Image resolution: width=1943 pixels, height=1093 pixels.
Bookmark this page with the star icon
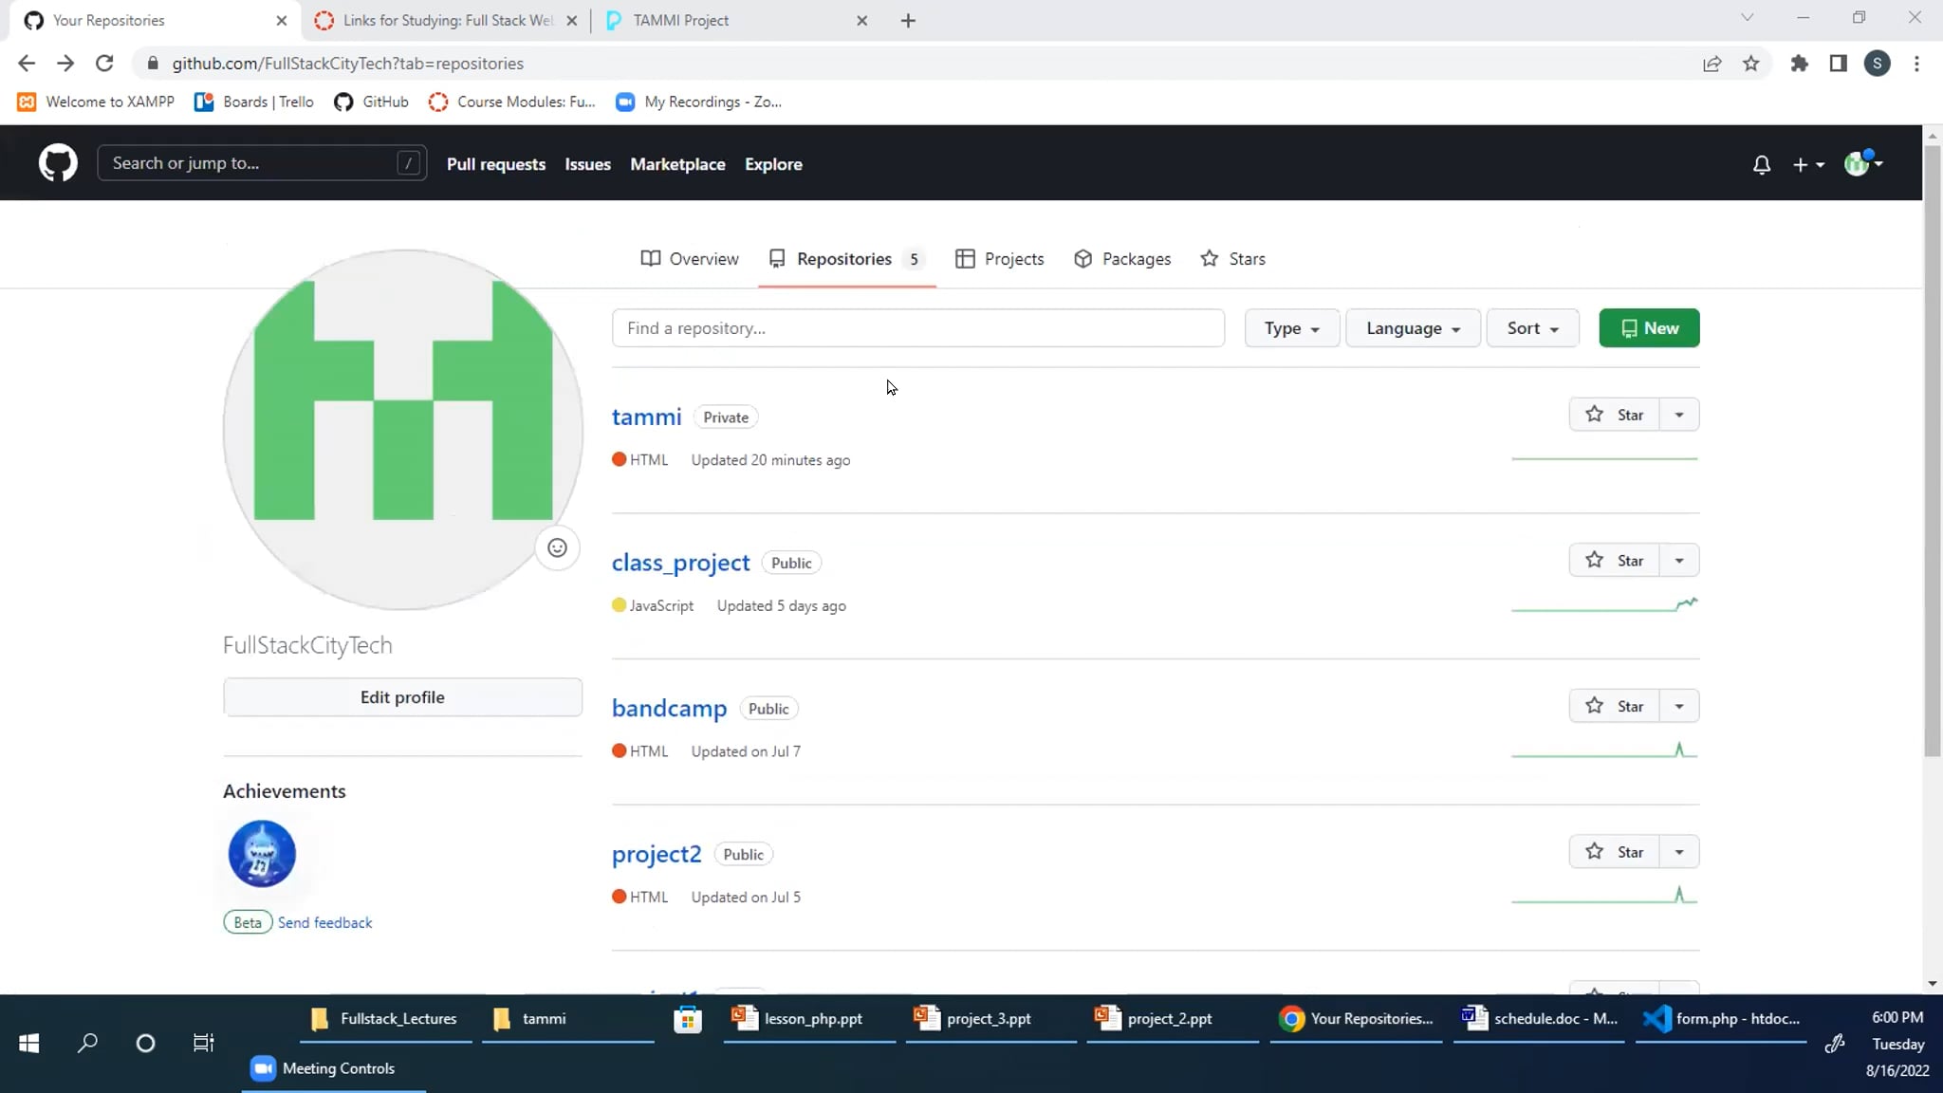coord(1750,64)
